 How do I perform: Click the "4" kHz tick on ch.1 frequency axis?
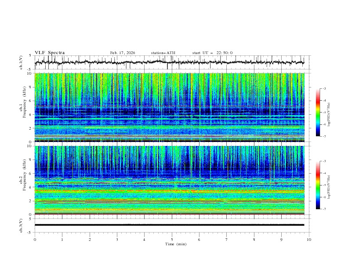[31, 115]
